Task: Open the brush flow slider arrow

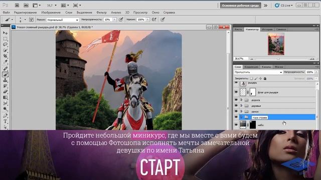Action: [x=147, y=19]
